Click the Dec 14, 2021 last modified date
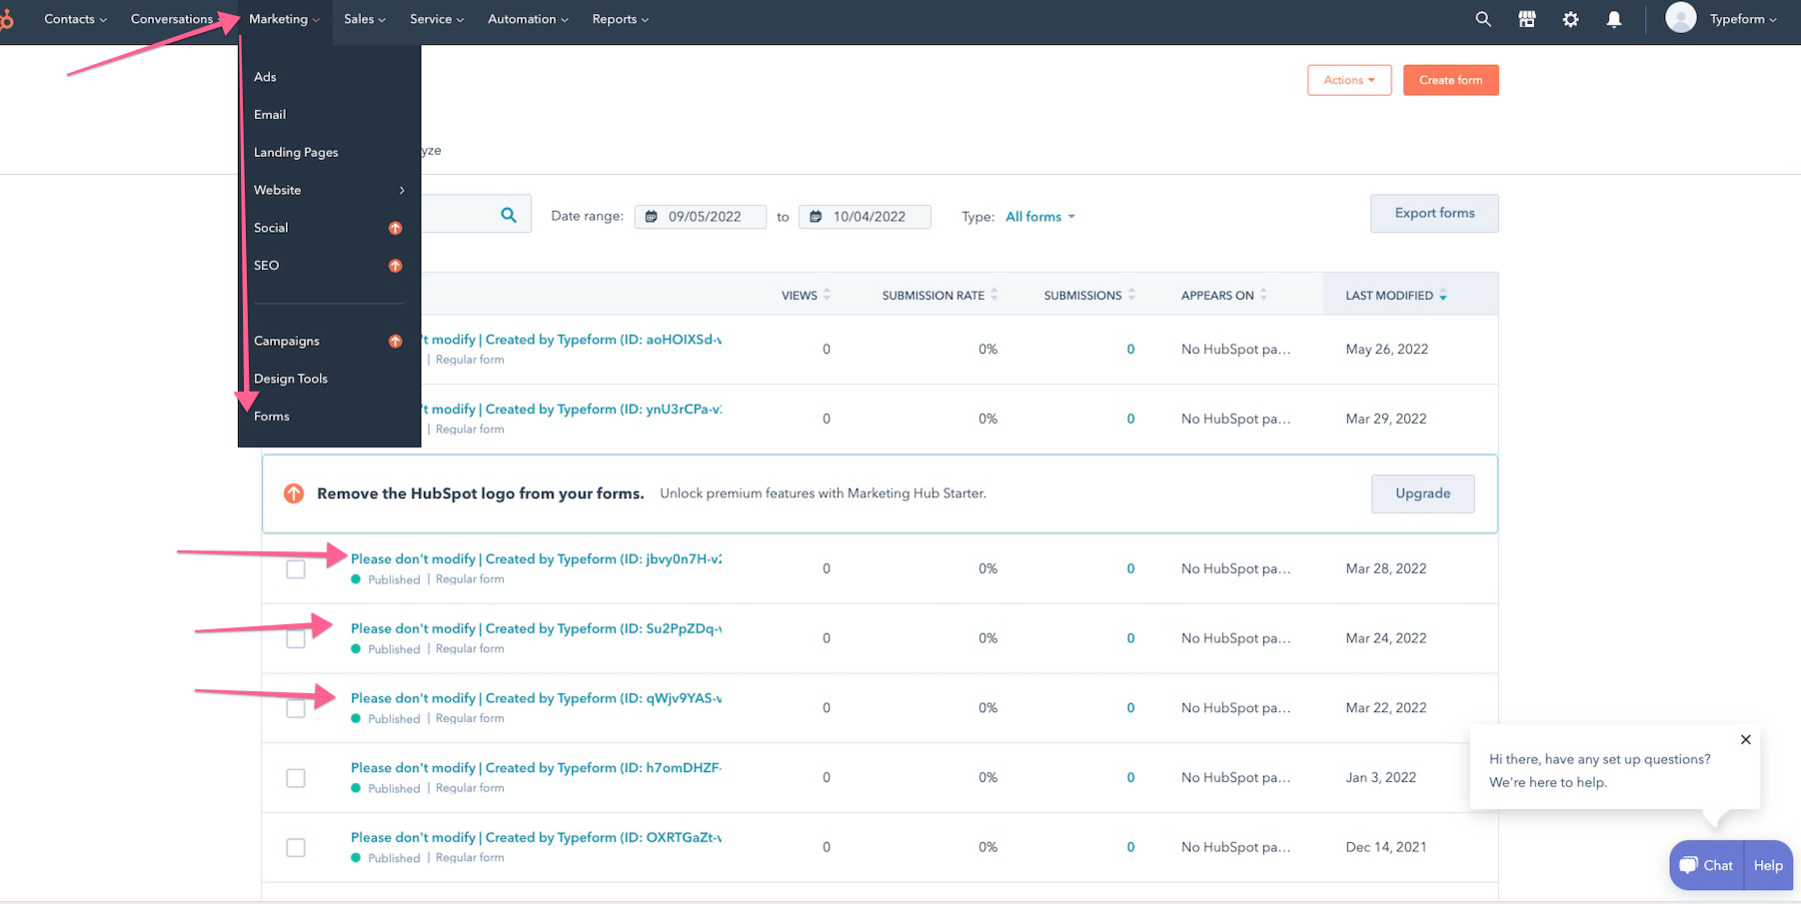This screenshot has width=1801, height=904. tap(1386, 847)
